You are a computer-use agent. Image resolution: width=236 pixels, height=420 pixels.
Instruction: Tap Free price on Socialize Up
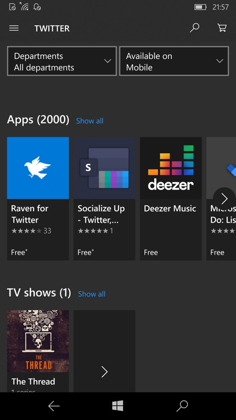(85, 253)
